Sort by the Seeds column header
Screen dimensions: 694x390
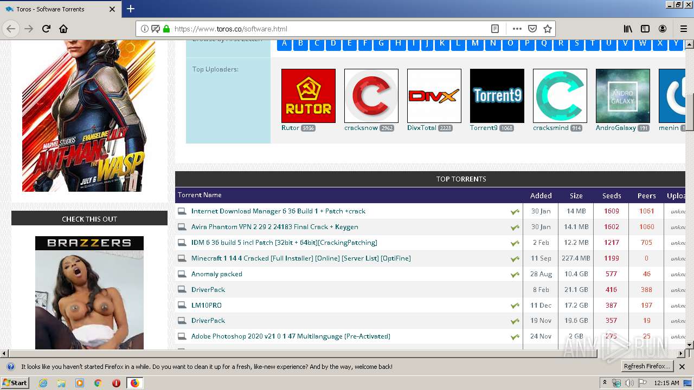point(612,196)
